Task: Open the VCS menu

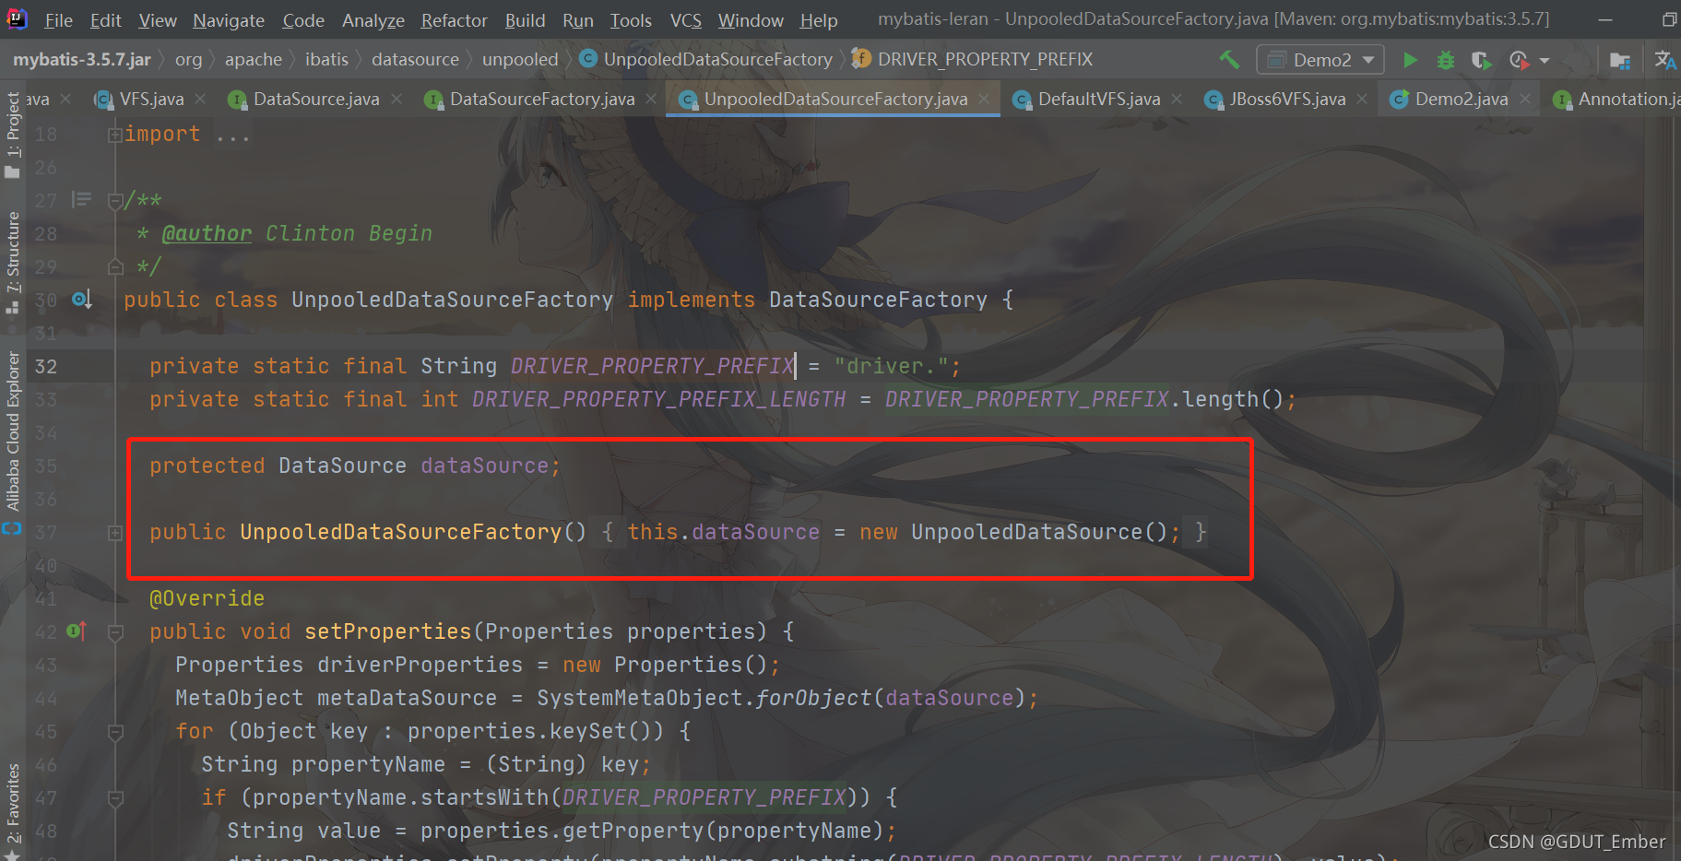Action: tap(686, 20)
